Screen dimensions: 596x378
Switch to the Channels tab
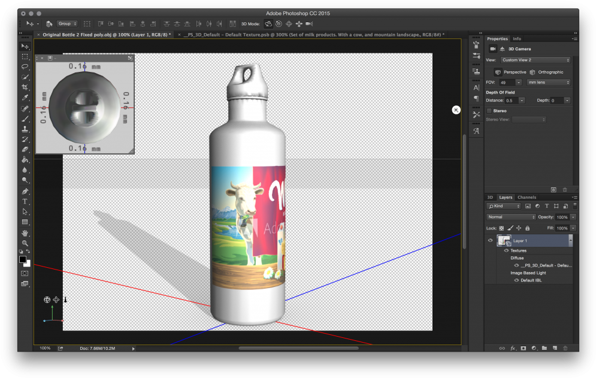pyautogui.click(x=527, y=197)
